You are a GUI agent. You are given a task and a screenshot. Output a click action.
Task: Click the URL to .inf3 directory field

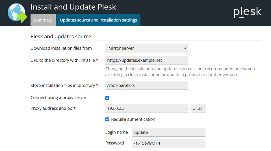click(x=146, y=60)
